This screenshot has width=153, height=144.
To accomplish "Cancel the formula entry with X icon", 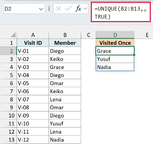I will [x=59, y=8].
